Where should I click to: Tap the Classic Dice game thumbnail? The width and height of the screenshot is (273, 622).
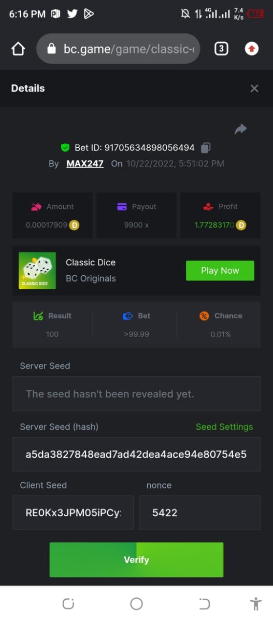click(37, 271)
